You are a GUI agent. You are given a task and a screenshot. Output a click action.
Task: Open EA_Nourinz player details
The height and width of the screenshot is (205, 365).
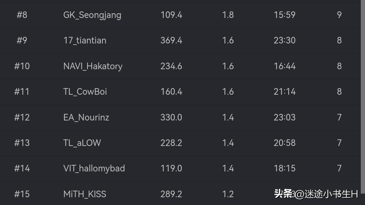[86, 117]
